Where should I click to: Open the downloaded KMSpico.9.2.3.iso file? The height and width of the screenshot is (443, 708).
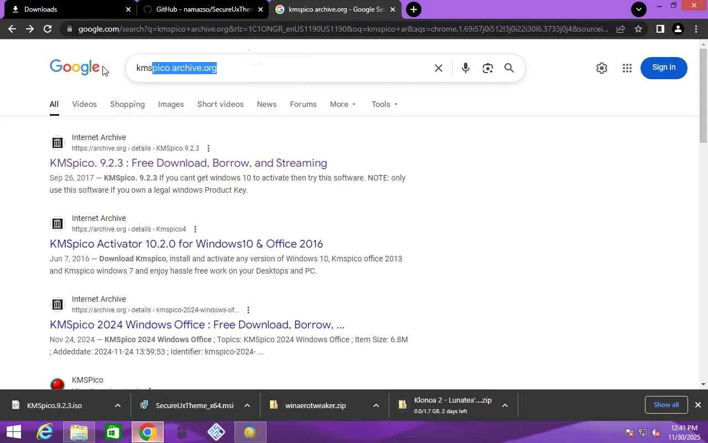(x=54, y=405)
